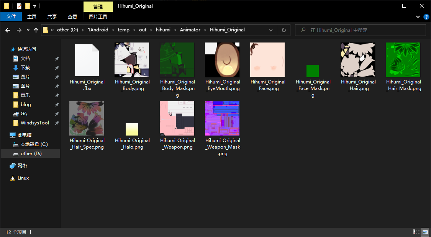Click the Hihumi_Original_Halo.png file name text

(x=132, y=144)
